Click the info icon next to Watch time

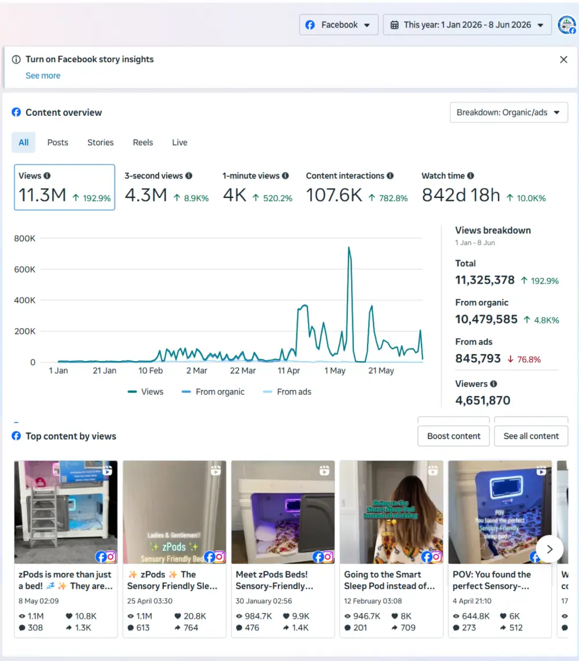click(x=471, y=176)
